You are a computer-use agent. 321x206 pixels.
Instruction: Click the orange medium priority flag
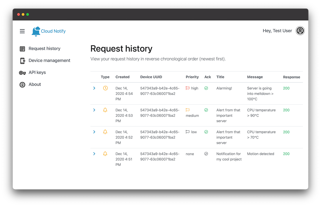tap(188, 110)
